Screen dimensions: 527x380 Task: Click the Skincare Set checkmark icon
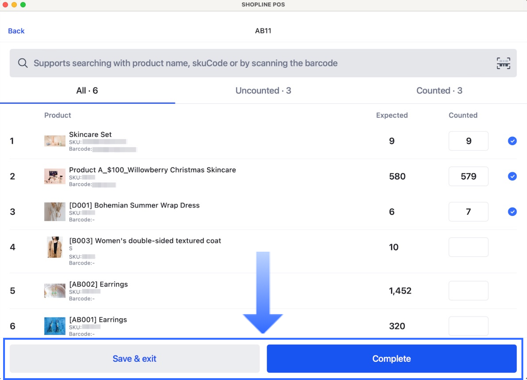tap(512, 141)
